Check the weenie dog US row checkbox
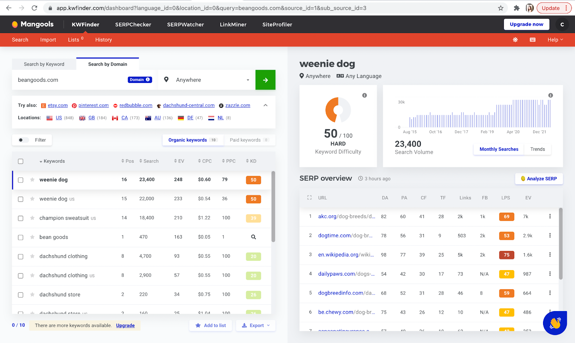The image size is (575, 343). coord(20,199)
